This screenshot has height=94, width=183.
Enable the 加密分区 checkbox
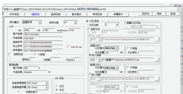pyautogui.click(x=89, y=29)
